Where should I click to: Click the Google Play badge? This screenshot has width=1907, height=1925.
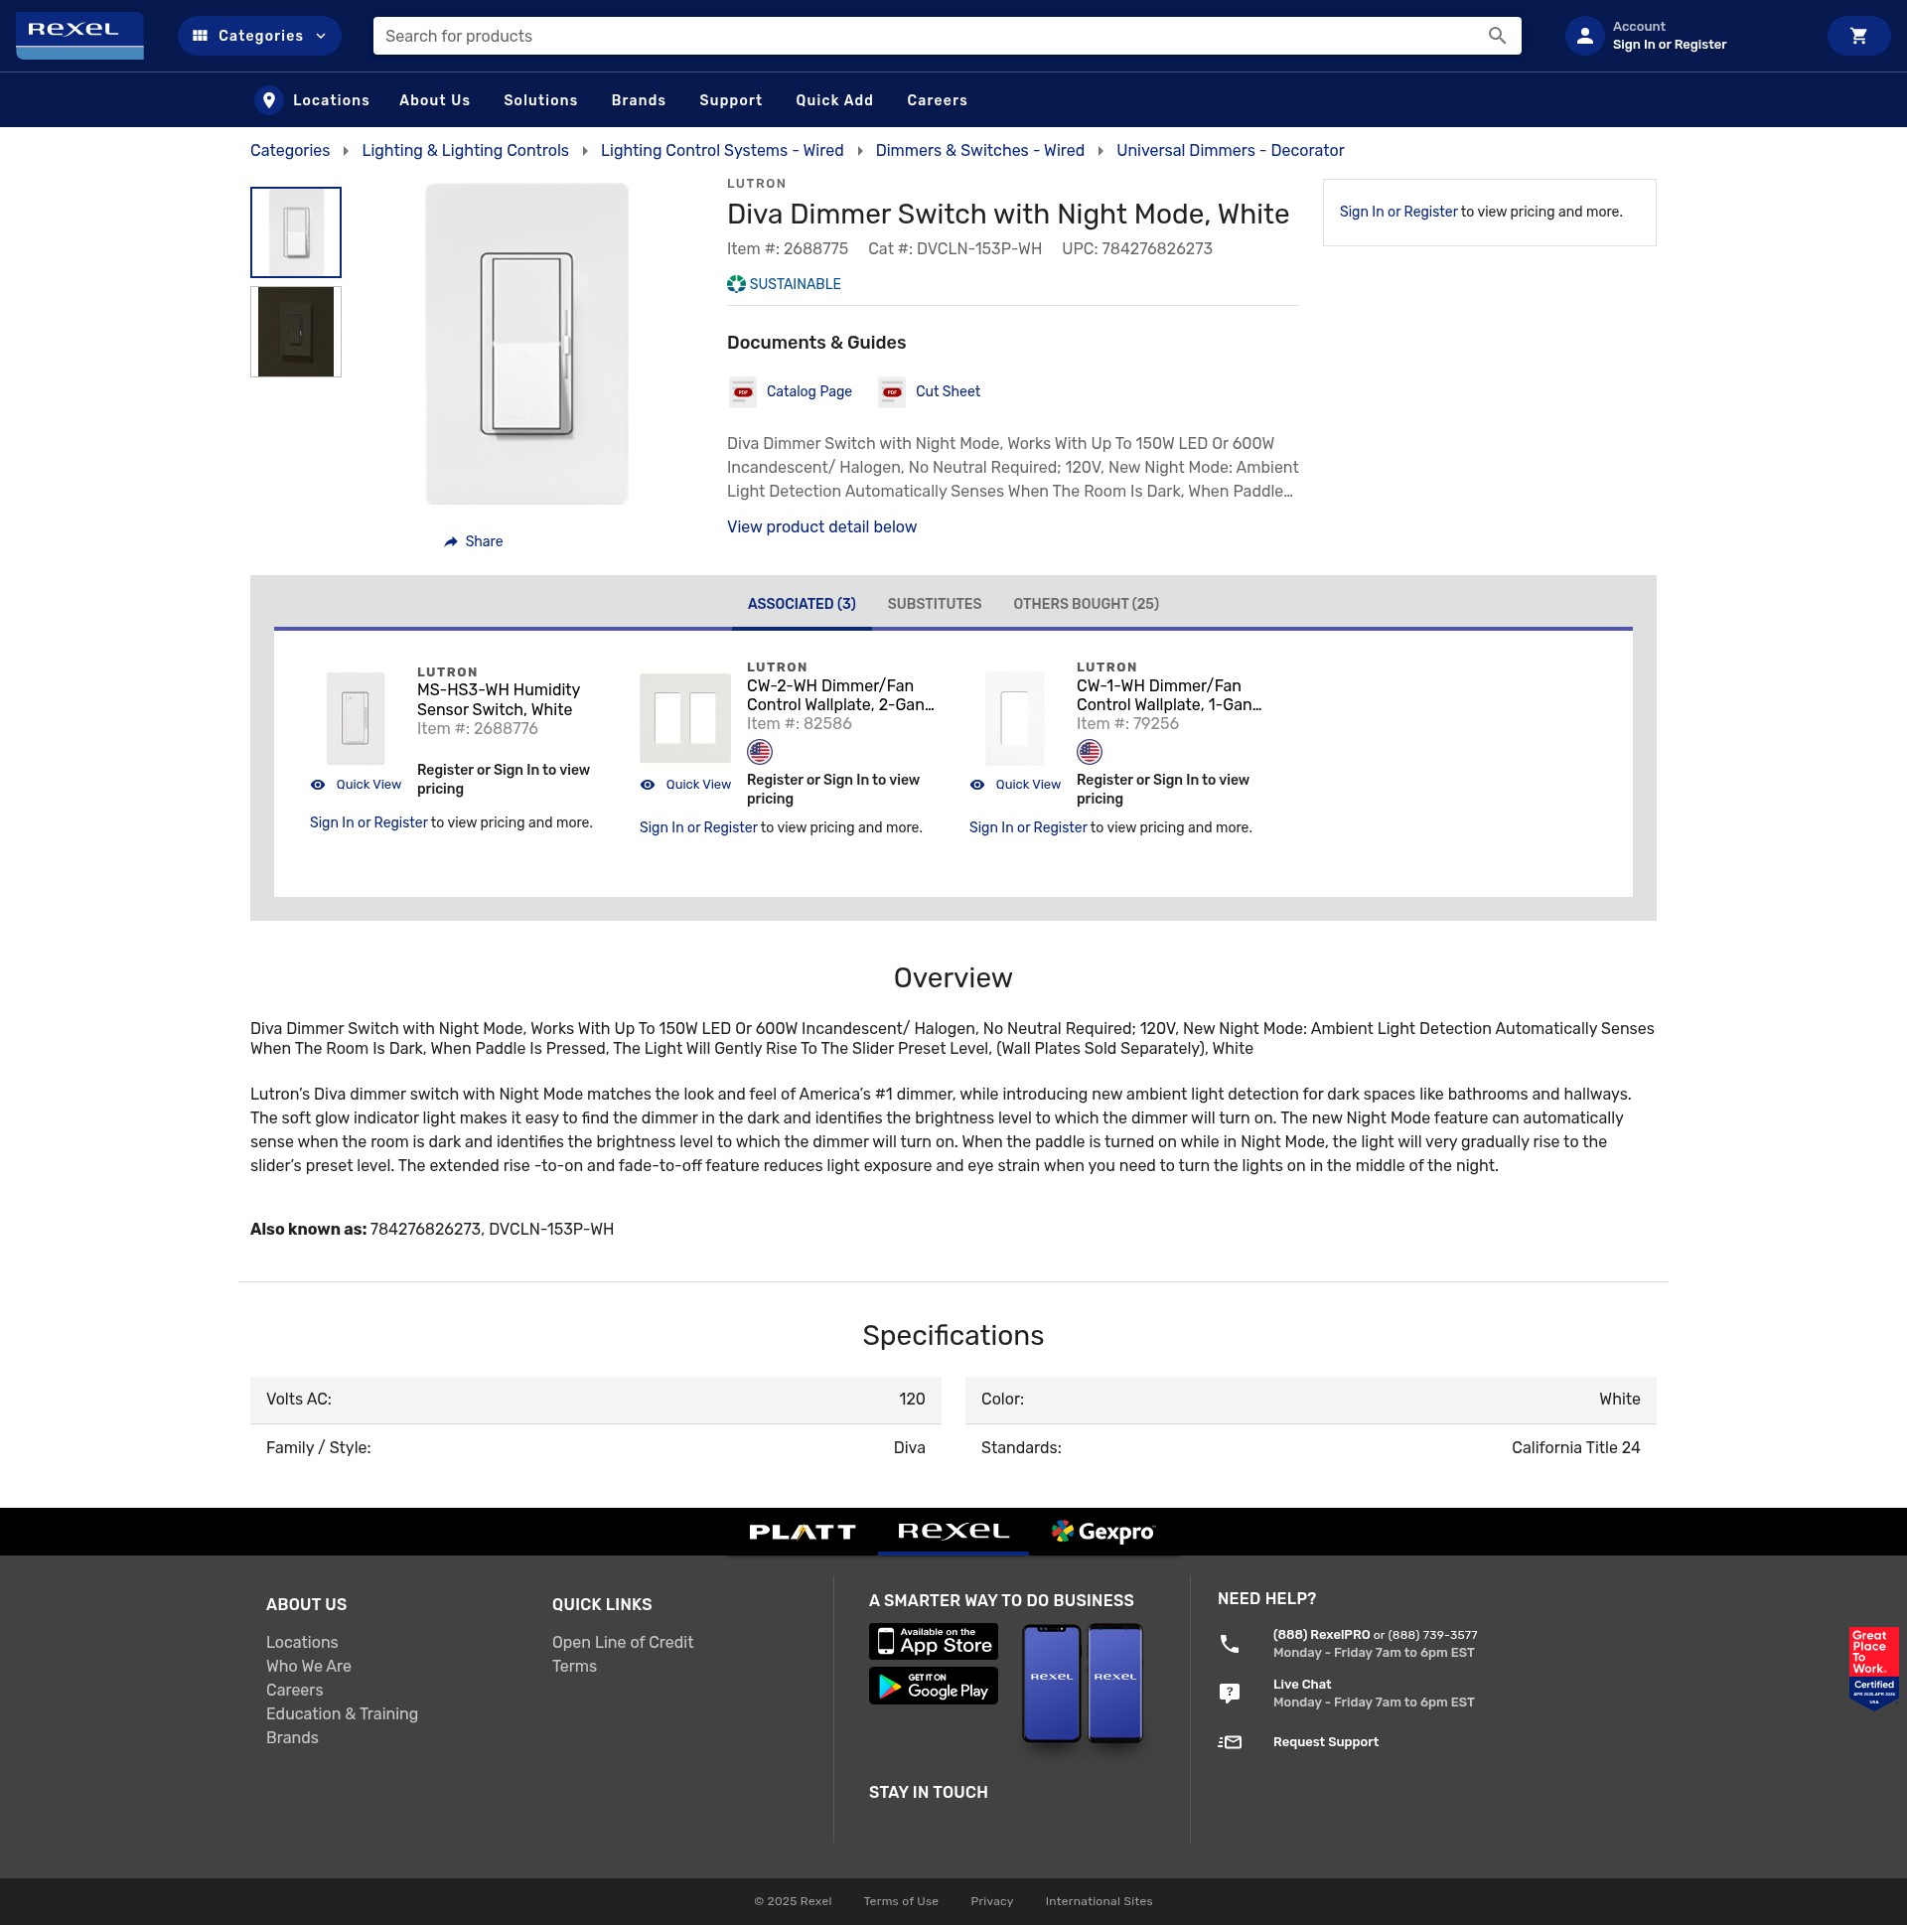934,1686
